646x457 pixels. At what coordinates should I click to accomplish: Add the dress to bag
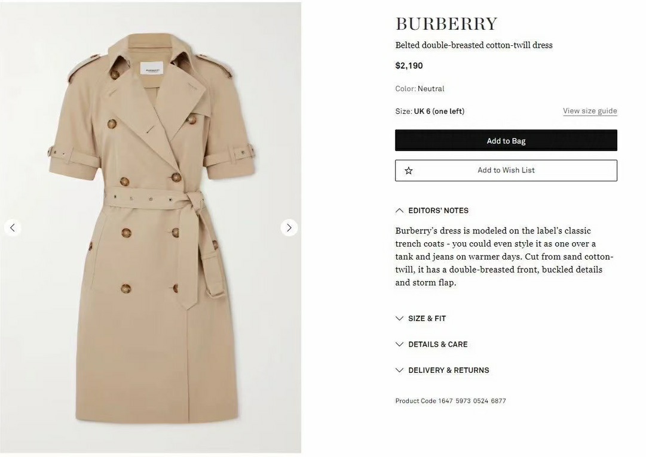506,140
